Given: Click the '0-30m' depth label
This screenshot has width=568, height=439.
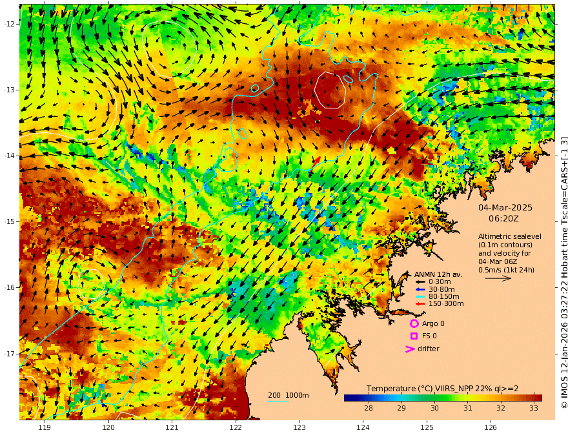Looking at the screenshot, I should point(440,282).
